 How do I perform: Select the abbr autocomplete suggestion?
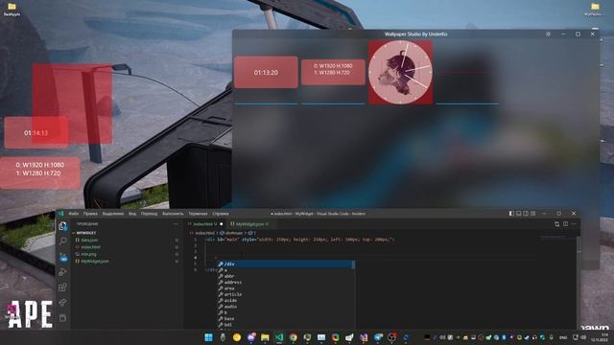tap(286, 276)
